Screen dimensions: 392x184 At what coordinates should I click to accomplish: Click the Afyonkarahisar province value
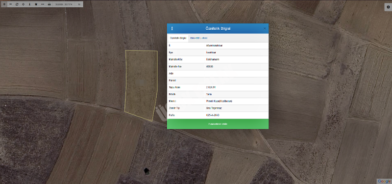tap(214, 45)
